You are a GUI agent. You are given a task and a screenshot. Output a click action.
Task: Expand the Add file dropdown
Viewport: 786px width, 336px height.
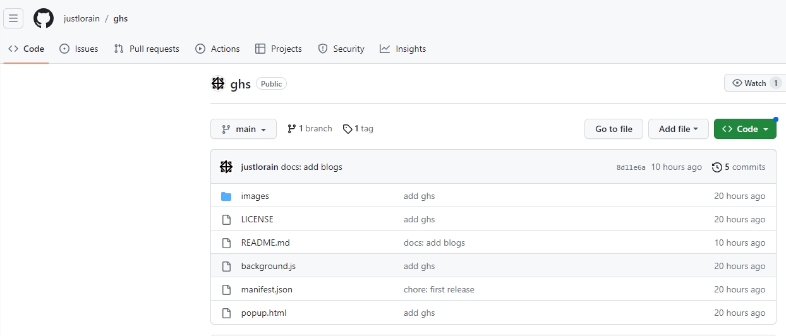coord(679,129)
